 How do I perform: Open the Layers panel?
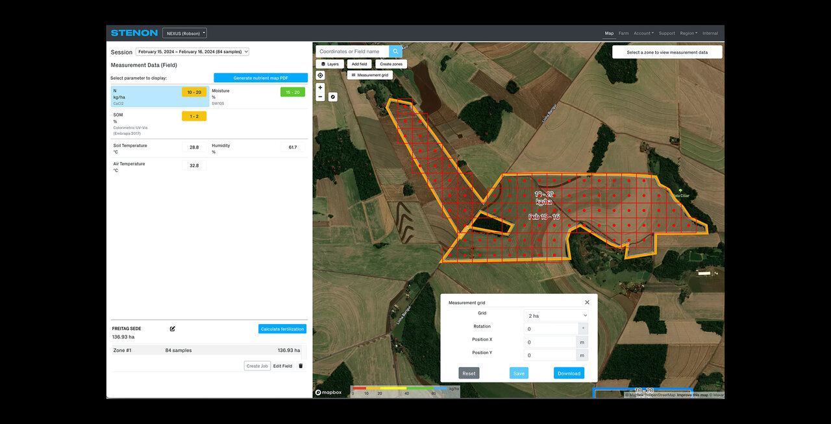tap(330, 64)
